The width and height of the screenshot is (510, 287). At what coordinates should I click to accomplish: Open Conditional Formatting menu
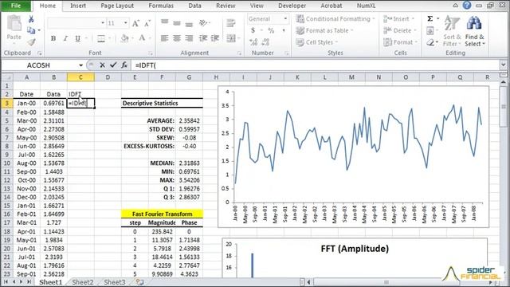[x=335, y=19]
